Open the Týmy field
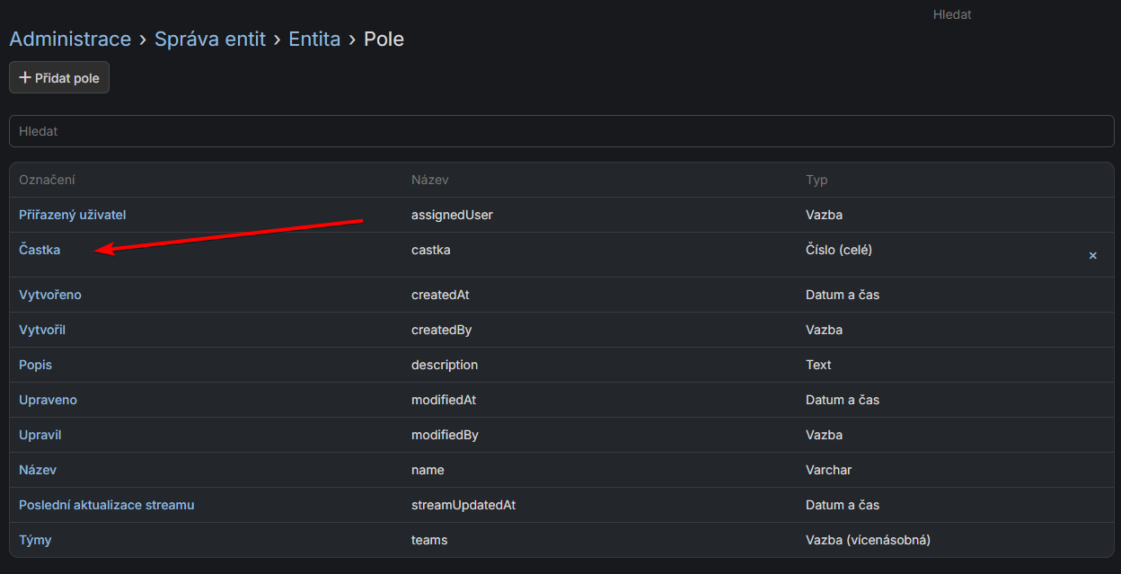 (x=35, y=540)
